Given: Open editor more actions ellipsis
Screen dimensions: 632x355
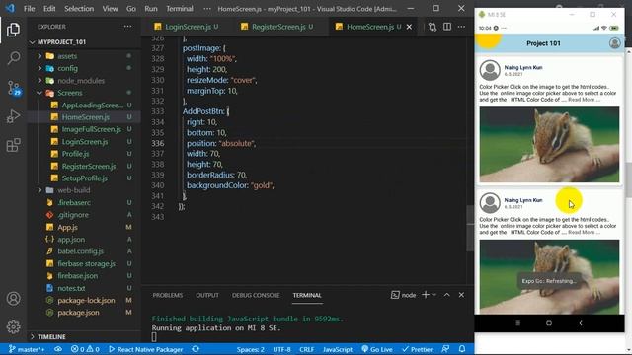Looking at the screenshot, I should 461,27.
